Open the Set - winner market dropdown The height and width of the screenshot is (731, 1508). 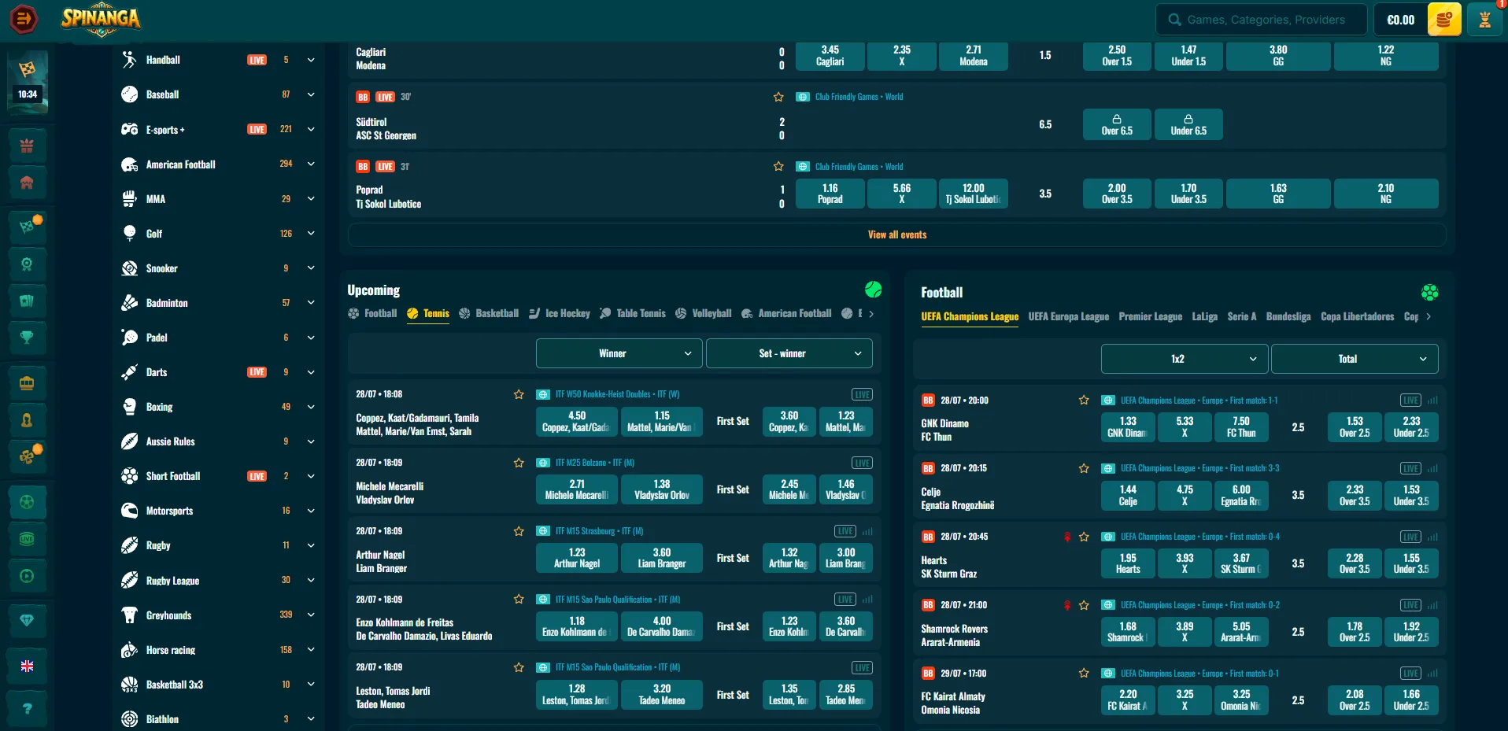click(789, 353)
